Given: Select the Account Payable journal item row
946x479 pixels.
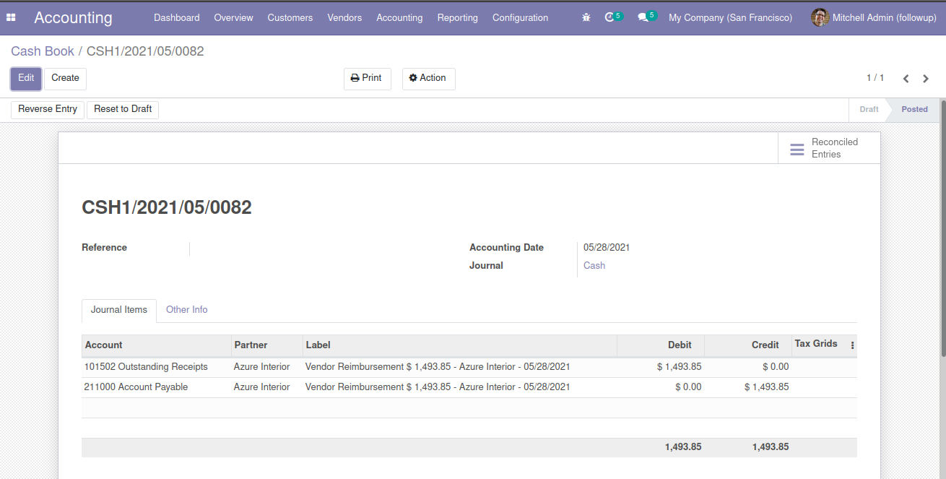Looking at the screenshot, I should click(x=136, y=387).
